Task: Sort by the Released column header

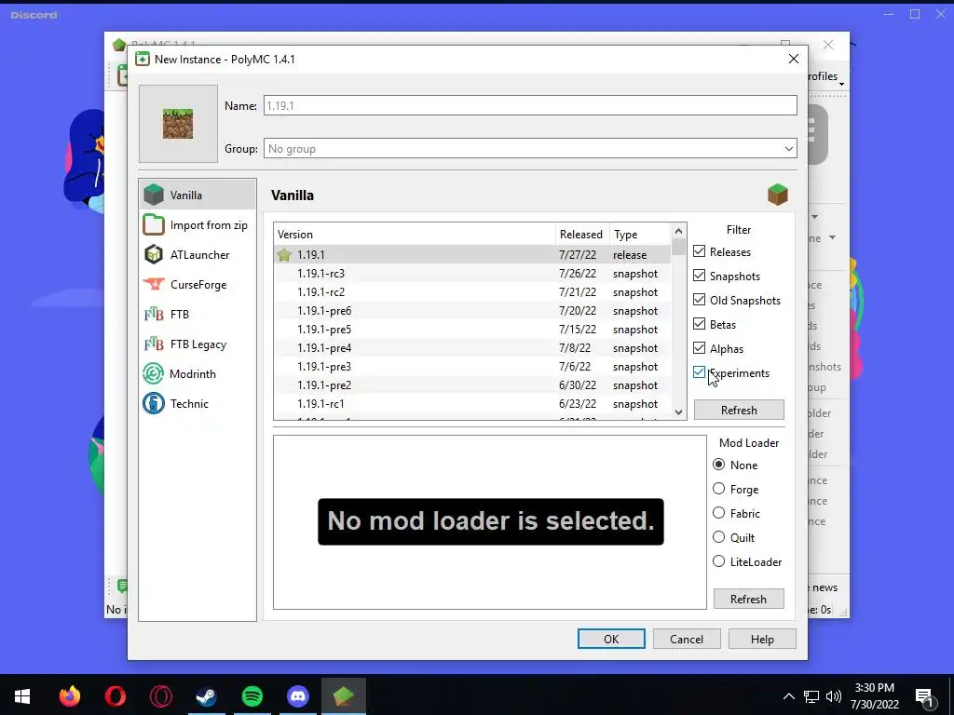Action: coord(581,234)
